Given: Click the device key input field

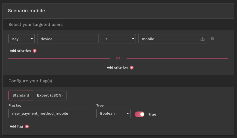Looking at the screenshot, I should click(x=68, y=39).
